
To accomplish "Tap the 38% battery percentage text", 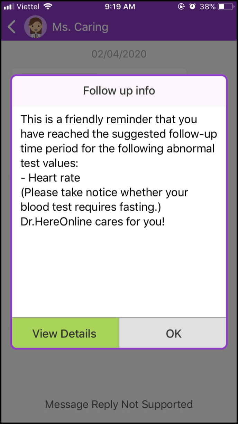I will [x=208, y=7].
